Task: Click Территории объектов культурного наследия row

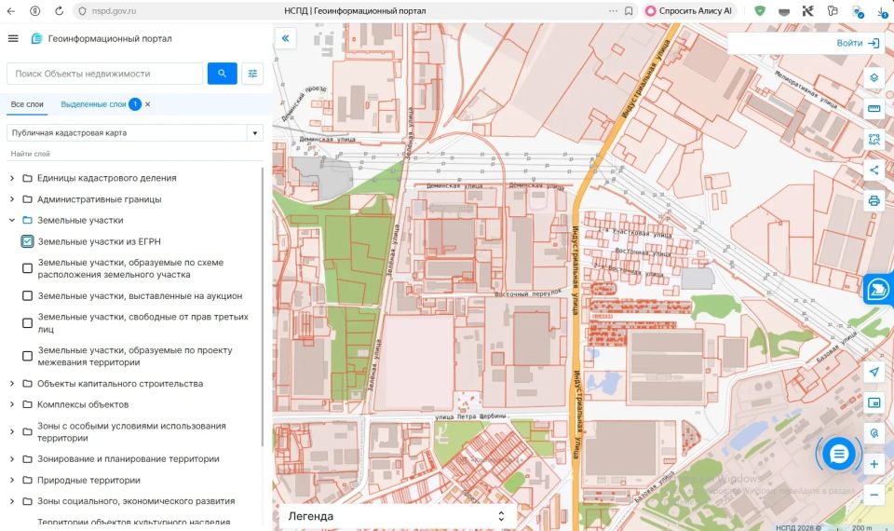Action: click(x=134, y=522)
